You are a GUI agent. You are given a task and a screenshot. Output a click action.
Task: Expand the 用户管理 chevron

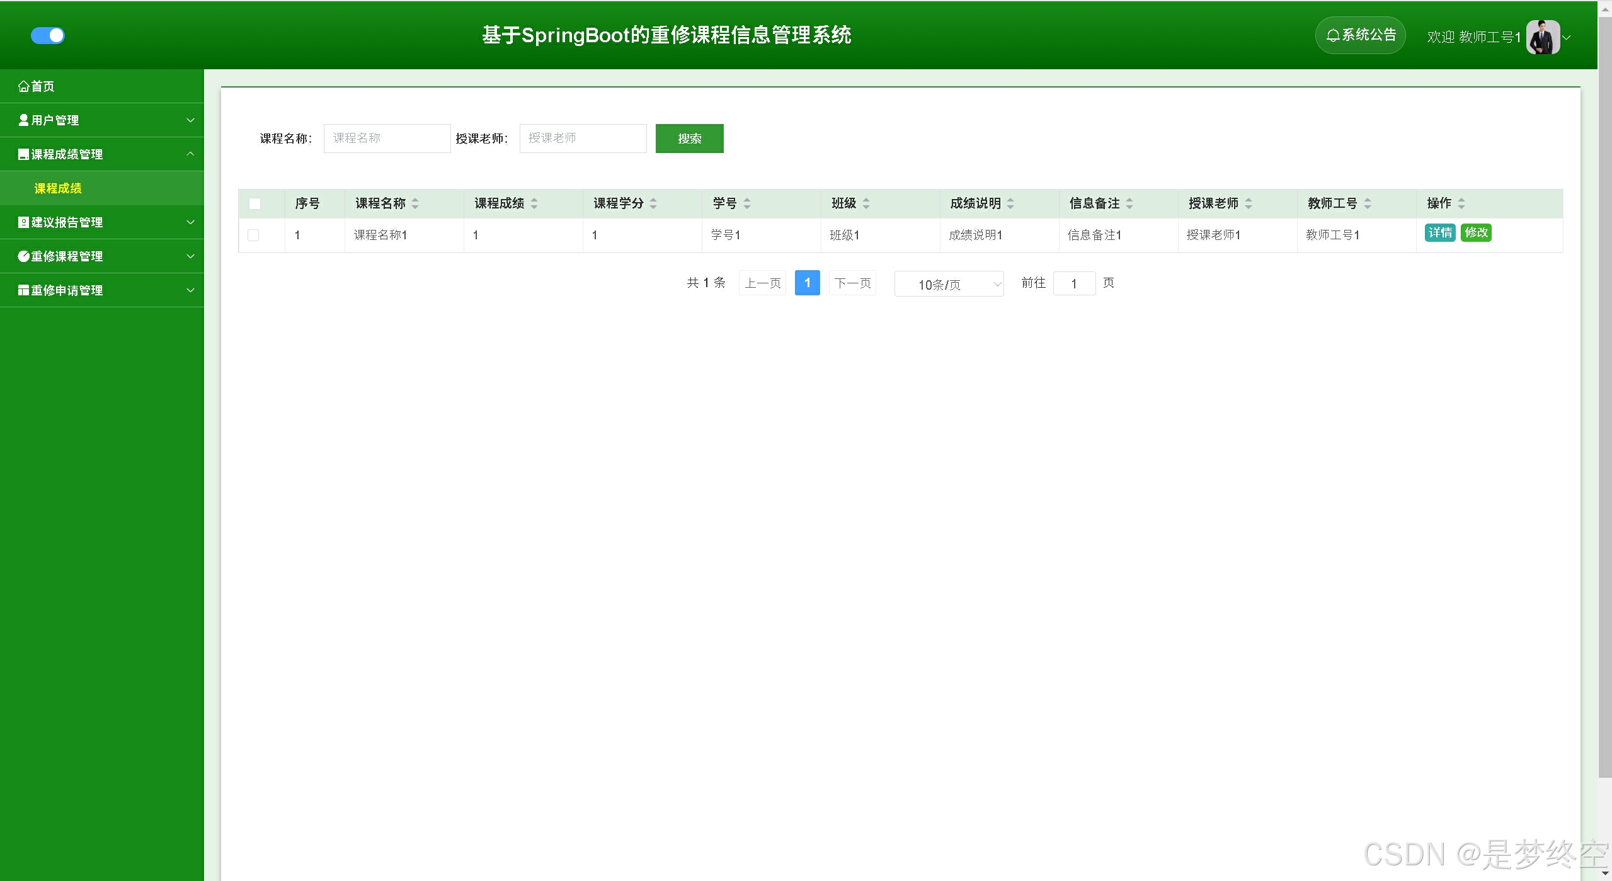coord(190,120)
